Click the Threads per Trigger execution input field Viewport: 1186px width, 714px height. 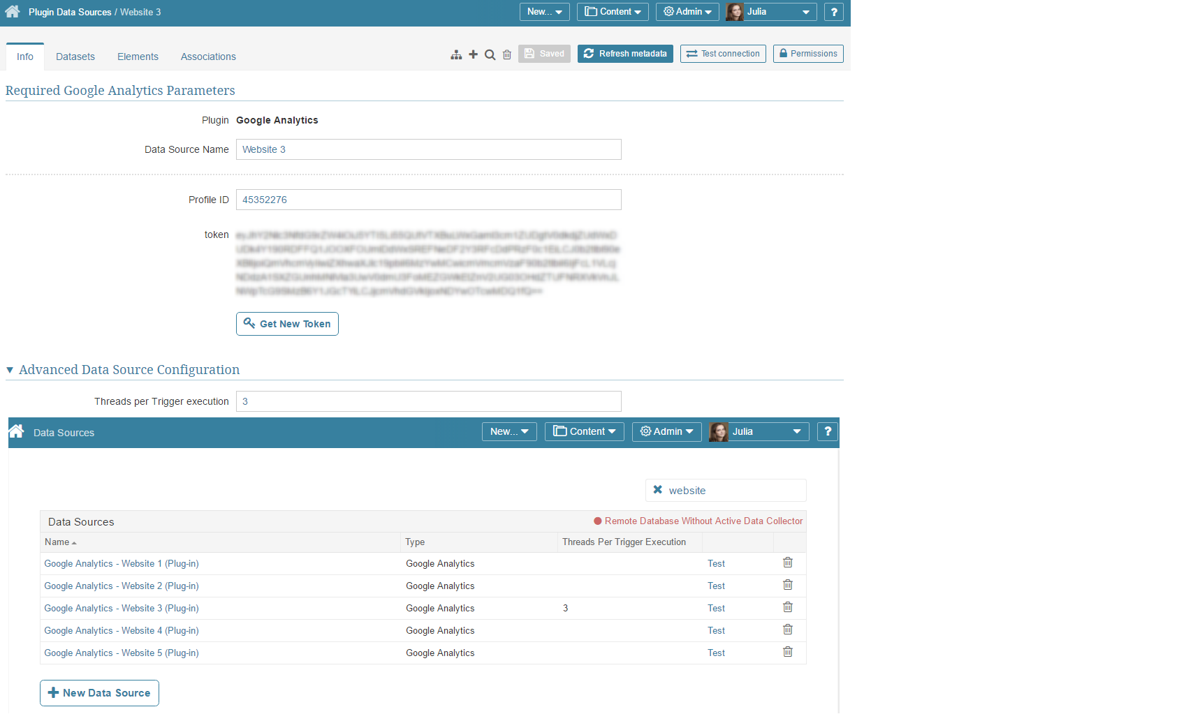[x=429, y=401]
